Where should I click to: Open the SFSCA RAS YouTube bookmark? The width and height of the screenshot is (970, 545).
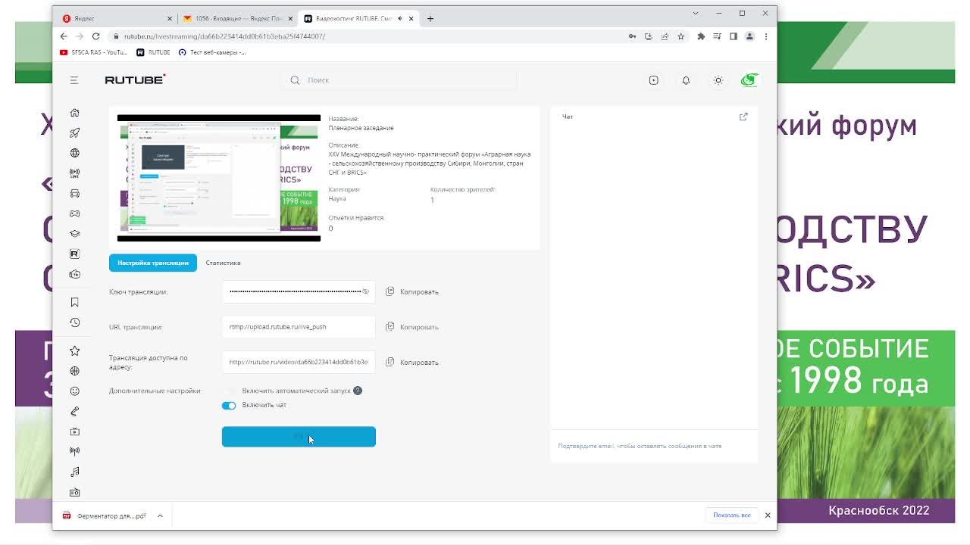tap(94, 52)
